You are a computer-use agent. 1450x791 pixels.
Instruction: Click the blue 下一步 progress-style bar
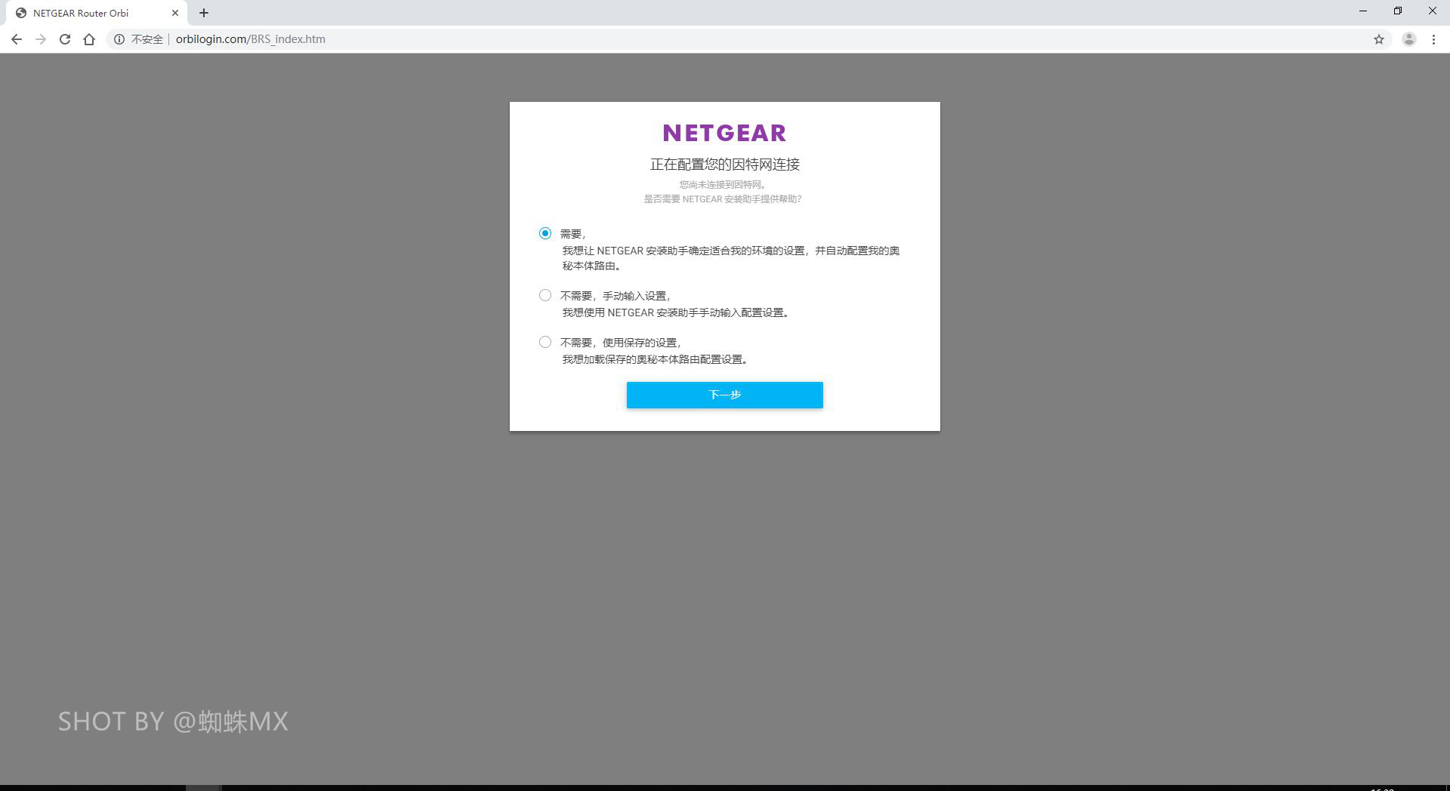point(724,395)
